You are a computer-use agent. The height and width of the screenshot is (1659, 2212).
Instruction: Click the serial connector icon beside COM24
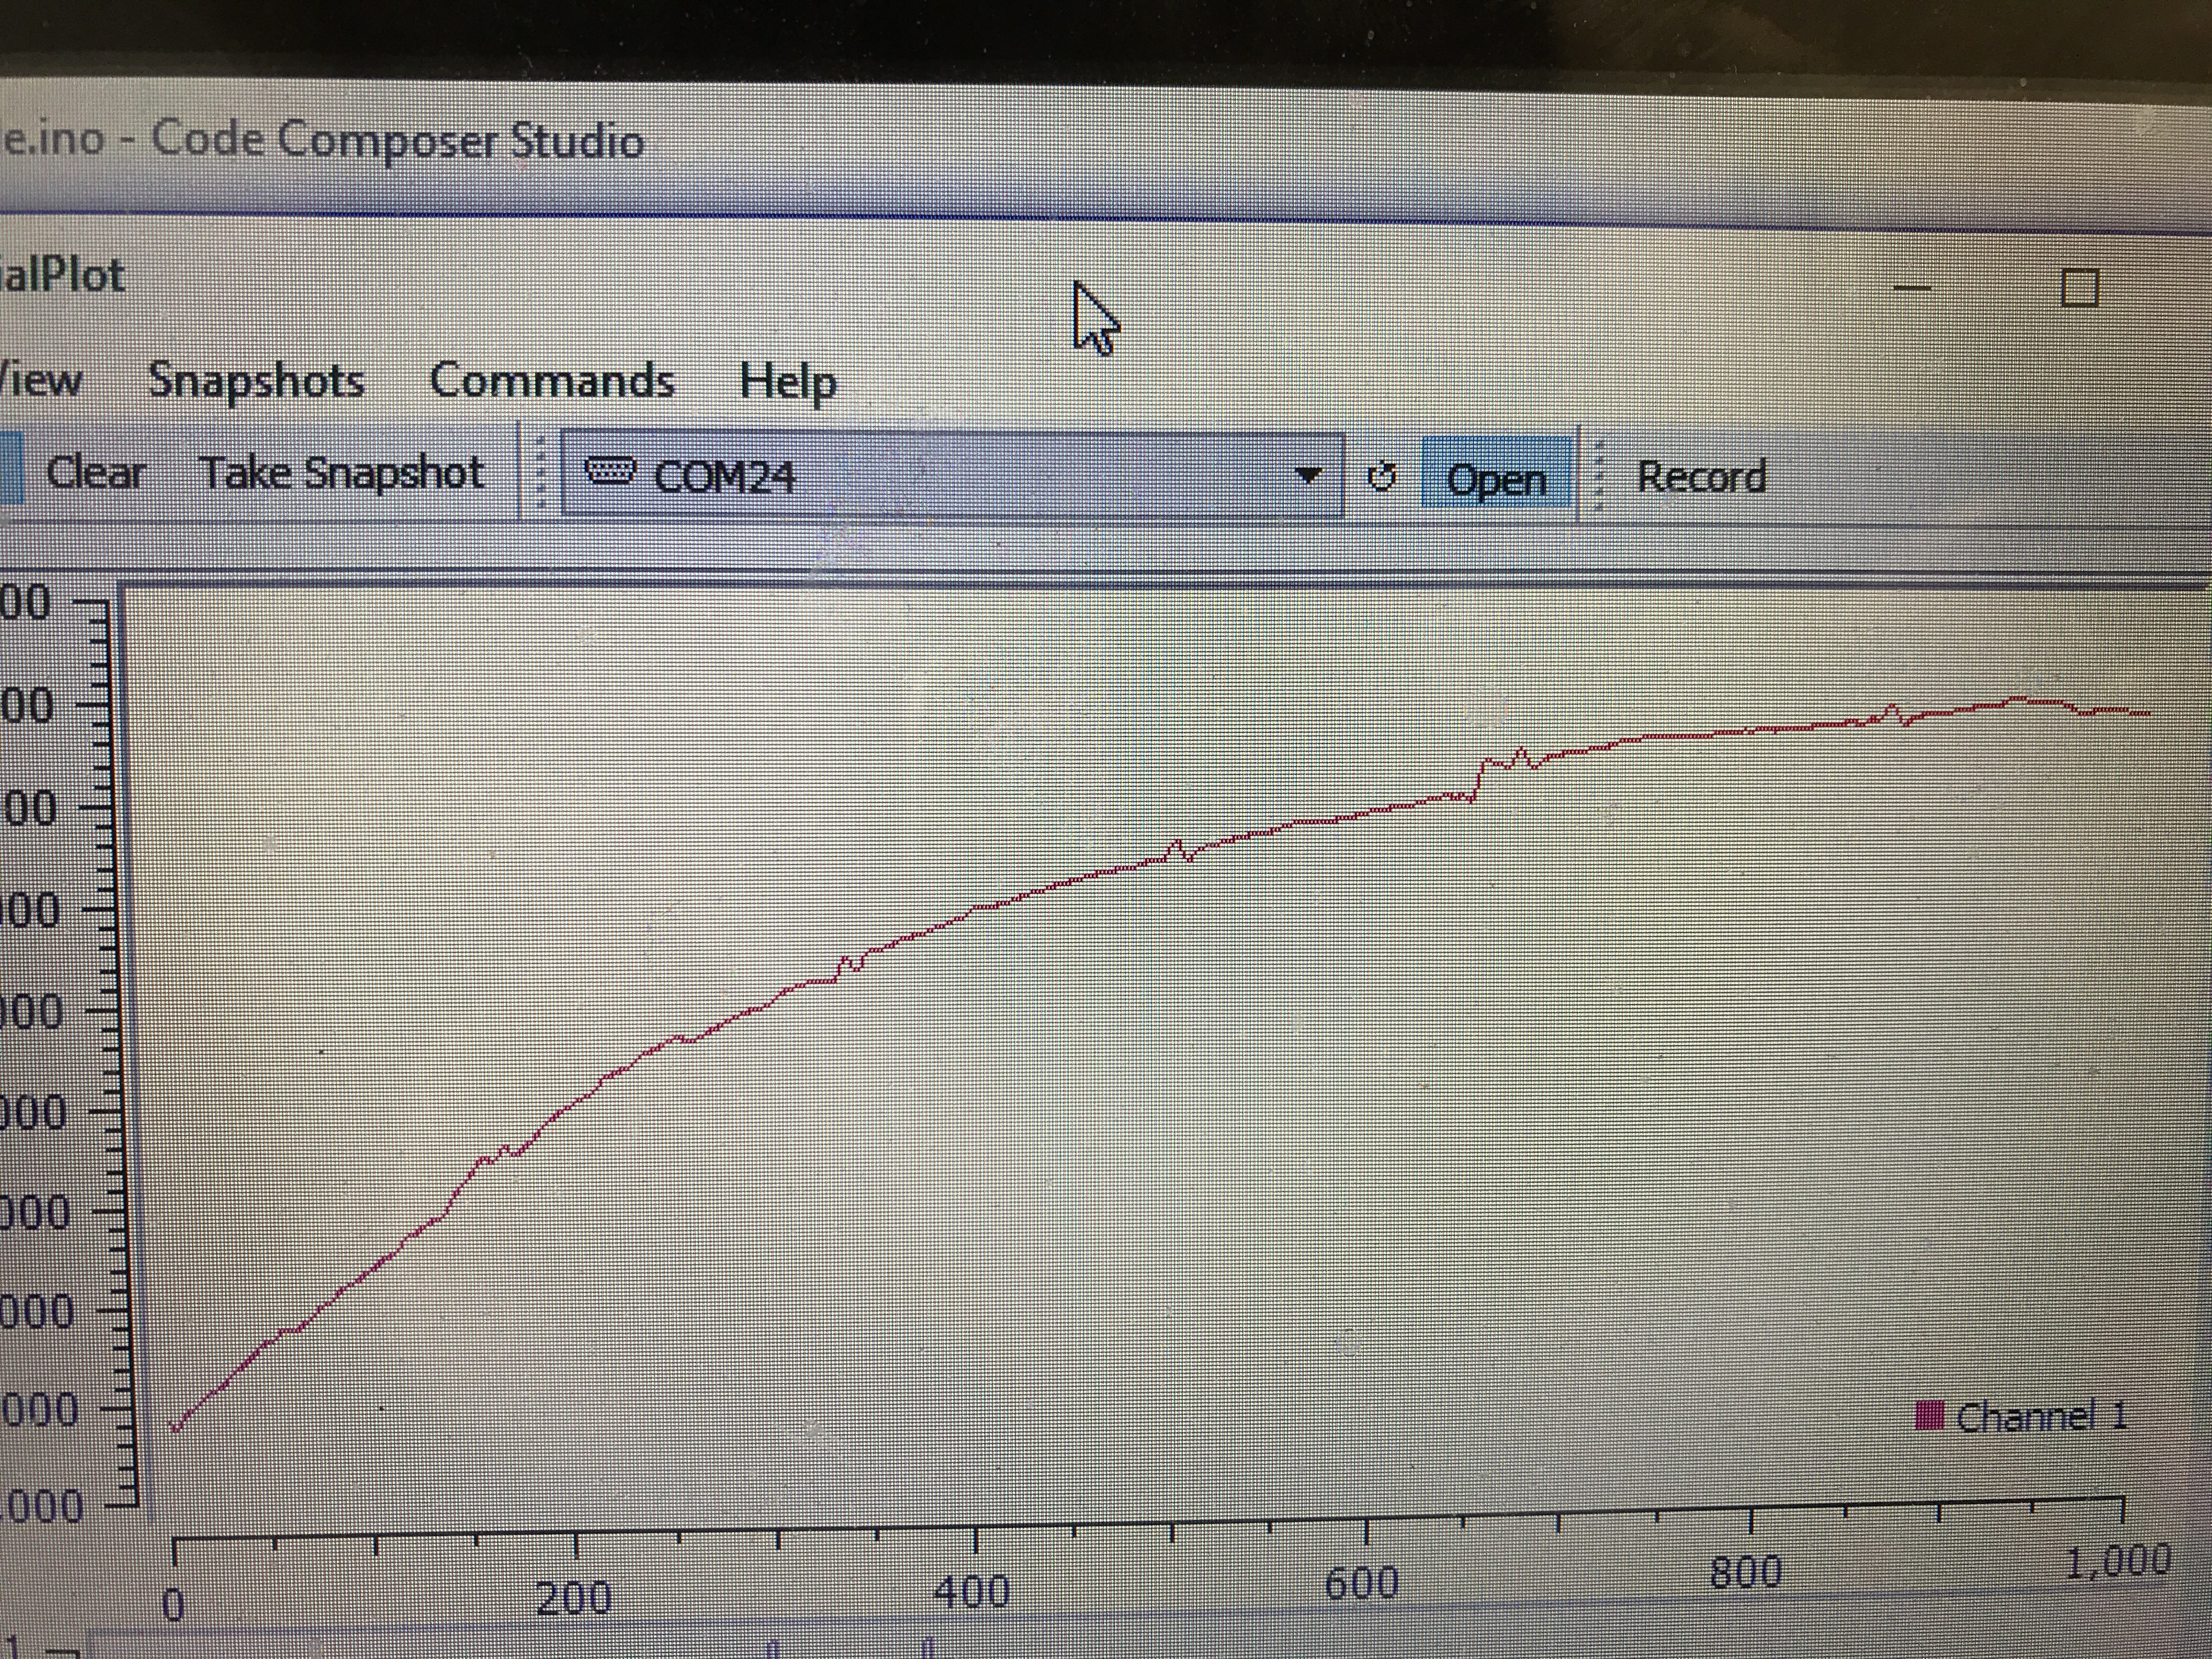pyautogui.click(x=609, y=471)
